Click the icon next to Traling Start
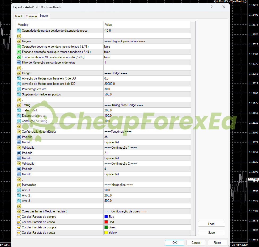This screenshot has width=259, height=247. (x=19, y=110)
